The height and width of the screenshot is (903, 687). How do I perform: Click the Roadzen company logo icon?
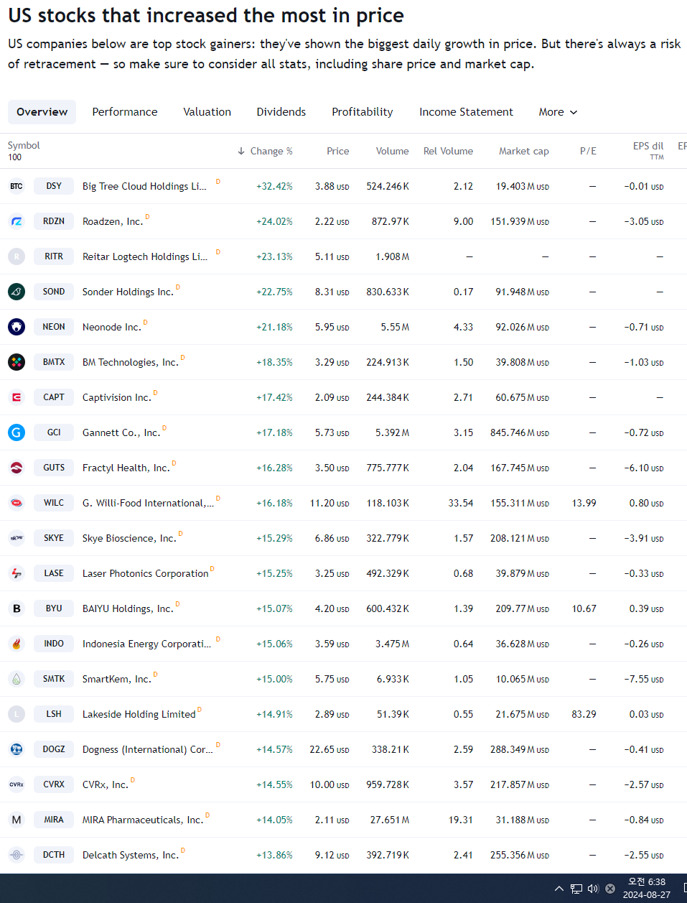coord(17,221)
